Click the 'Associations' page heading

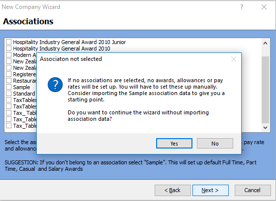28,21
